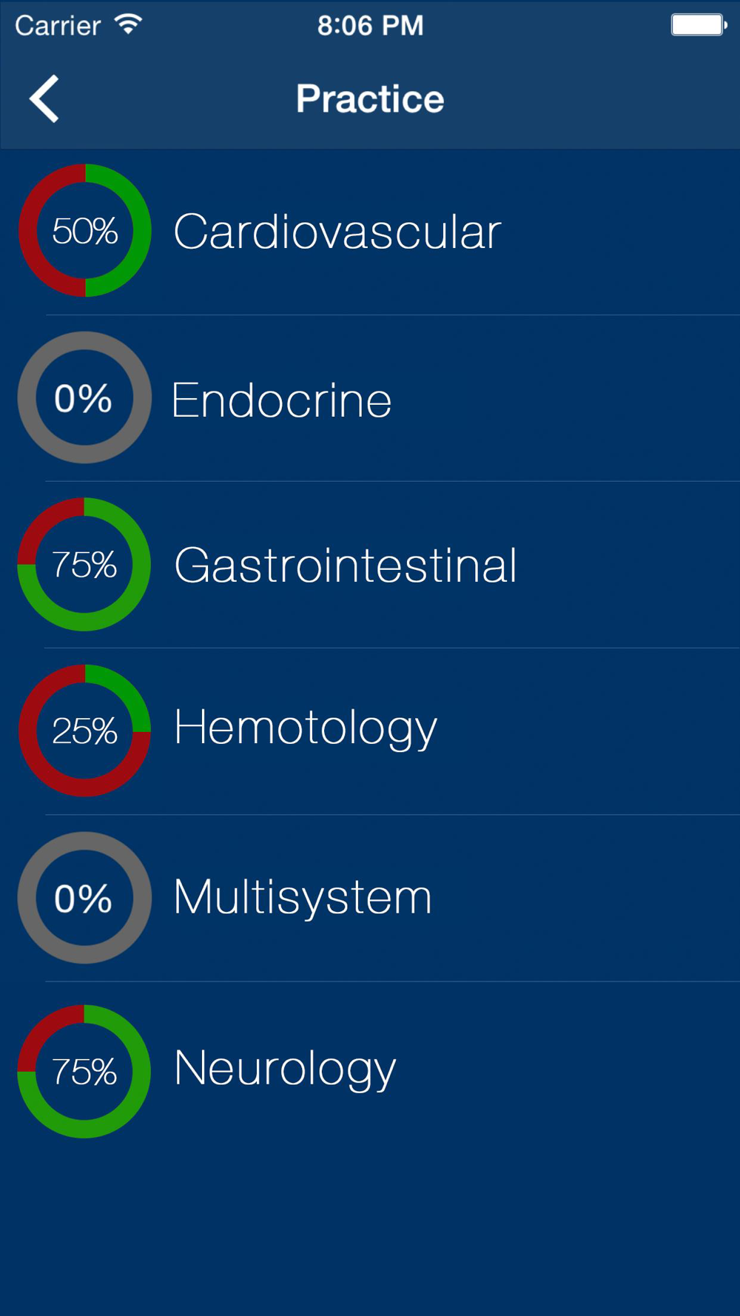
Task: Tap the 50% text inside Cardiovascular ring
Action: coord(85,231)
